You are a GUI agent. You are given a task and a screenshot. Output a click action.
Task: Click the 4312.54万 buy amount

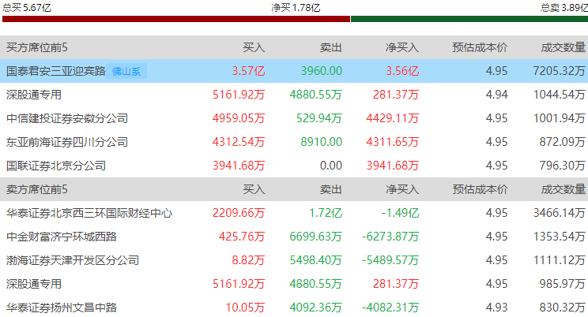(x=239, y=142)
